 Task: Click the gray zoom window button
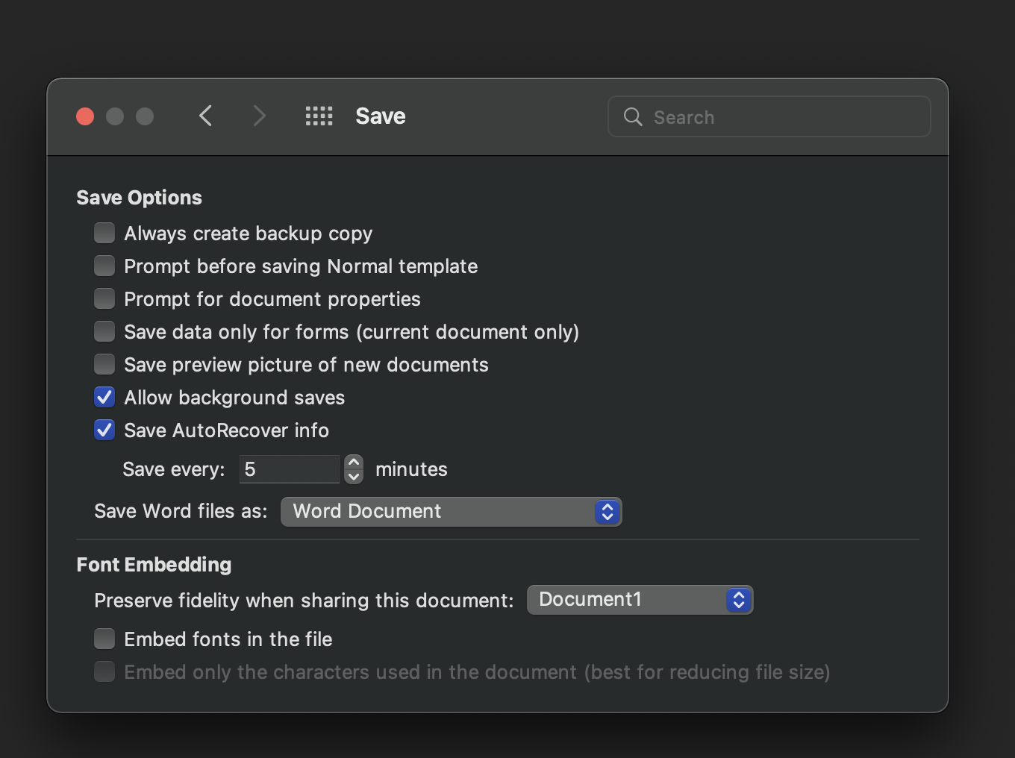pos(145,116)
